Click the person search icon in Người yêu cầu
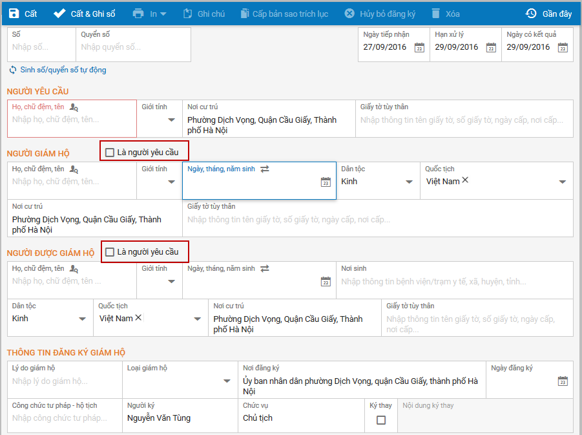 74,107
